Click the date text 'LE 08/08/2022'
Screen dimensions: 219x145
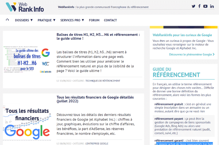[x=64, y=143]
